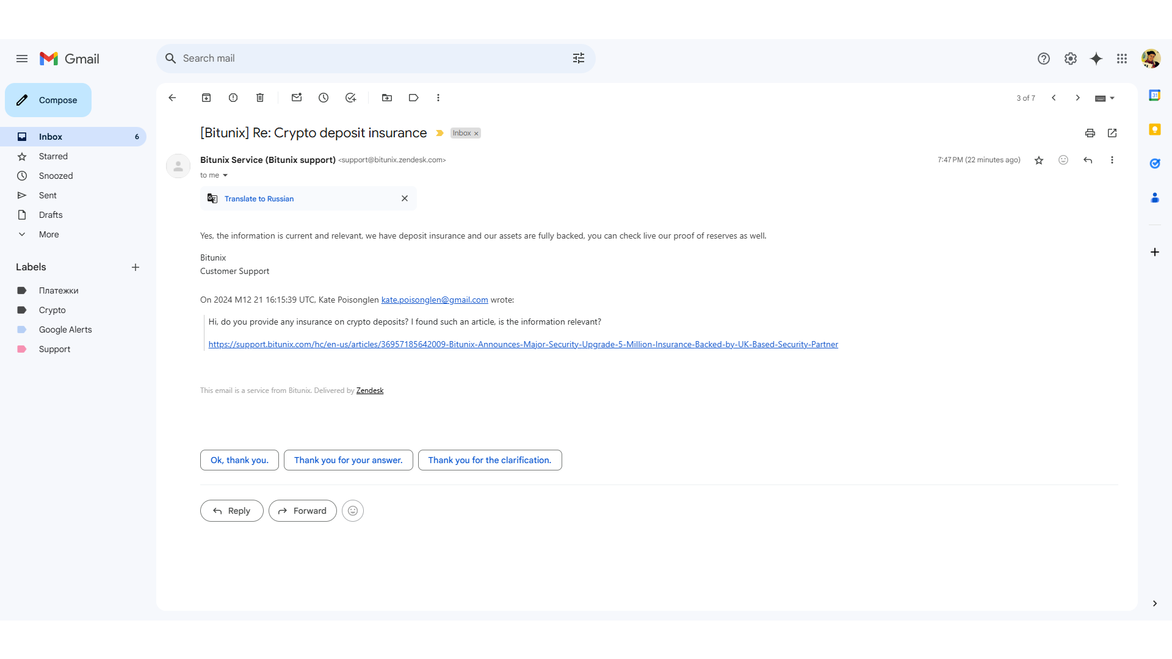This screenshot has width=1172, height=659.
Task: Go to the newer email arrow
Action: coord(1054,98)
